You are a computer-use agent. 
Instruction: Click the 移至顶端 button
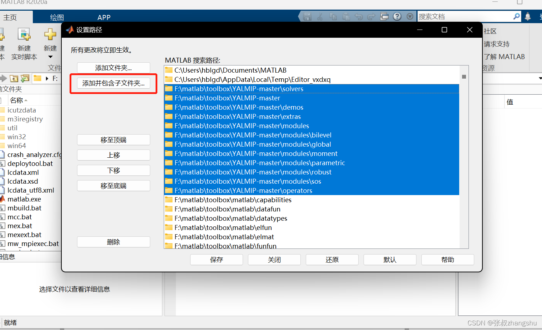tap(113, 140)
